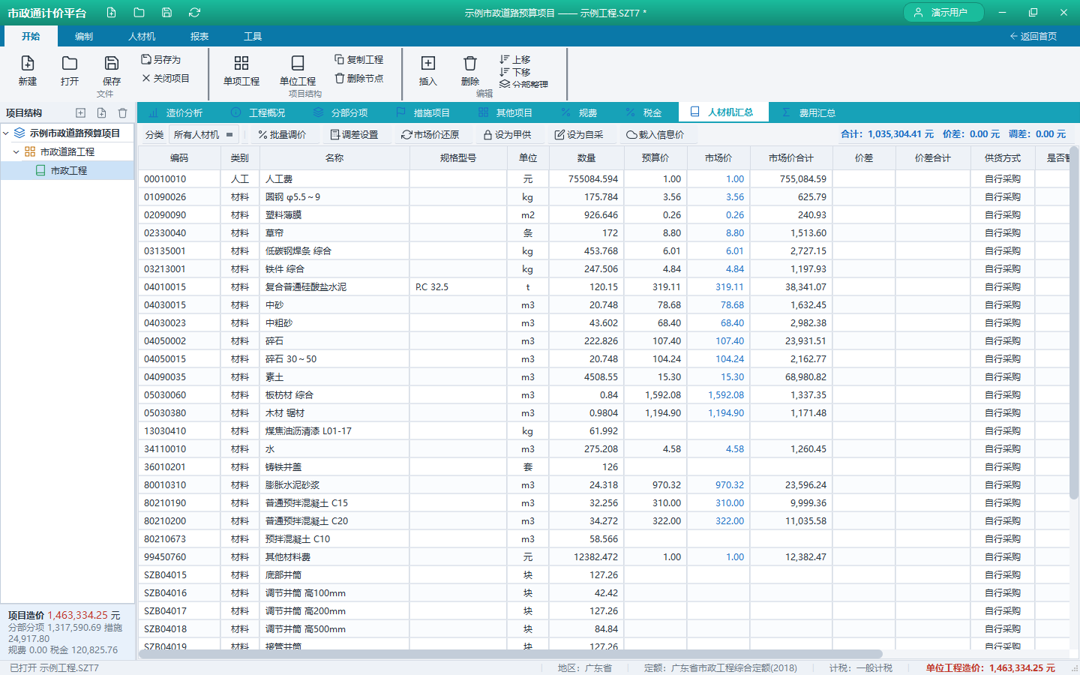Save the project with 保存 ribbon icon
1080x675 pixels.
pos(112,70)
